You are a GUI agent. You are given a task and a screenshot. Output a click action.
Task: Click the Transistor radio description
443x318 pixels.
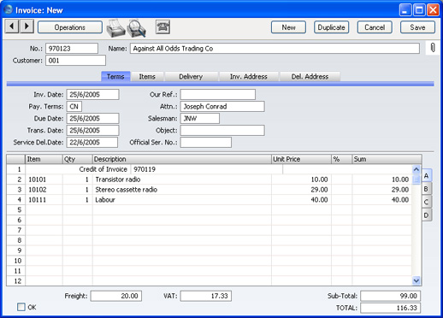pos(182,180)
